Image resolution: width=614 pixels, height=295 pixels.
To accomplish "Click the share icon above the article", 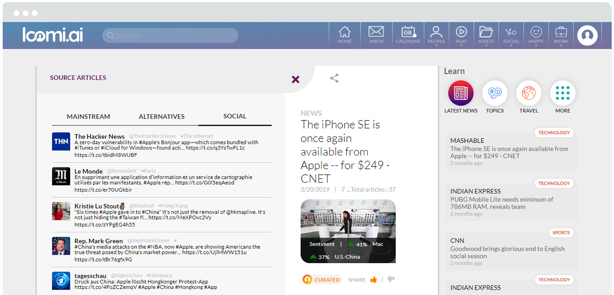I will [x=334, y=78].
